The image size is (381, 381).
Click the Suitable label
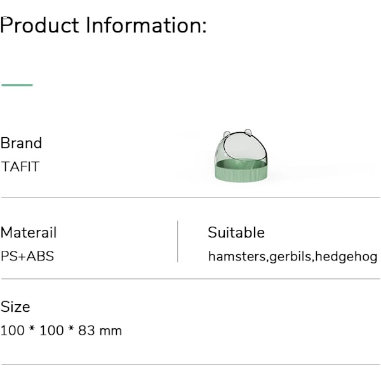click(x=236, y=232)
